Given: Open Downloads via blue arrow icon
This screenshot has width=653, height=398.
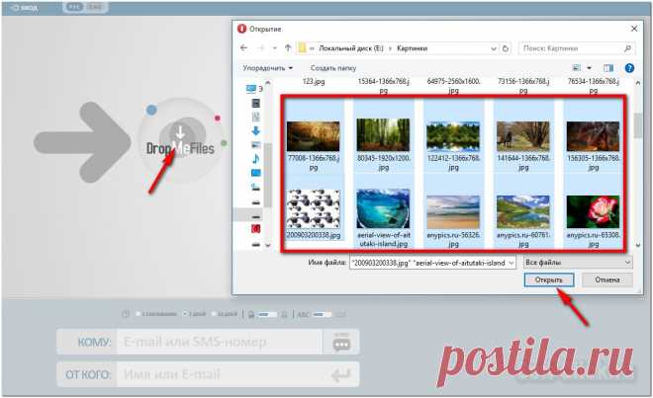Looking at the screenshot, I should [255, 131].
